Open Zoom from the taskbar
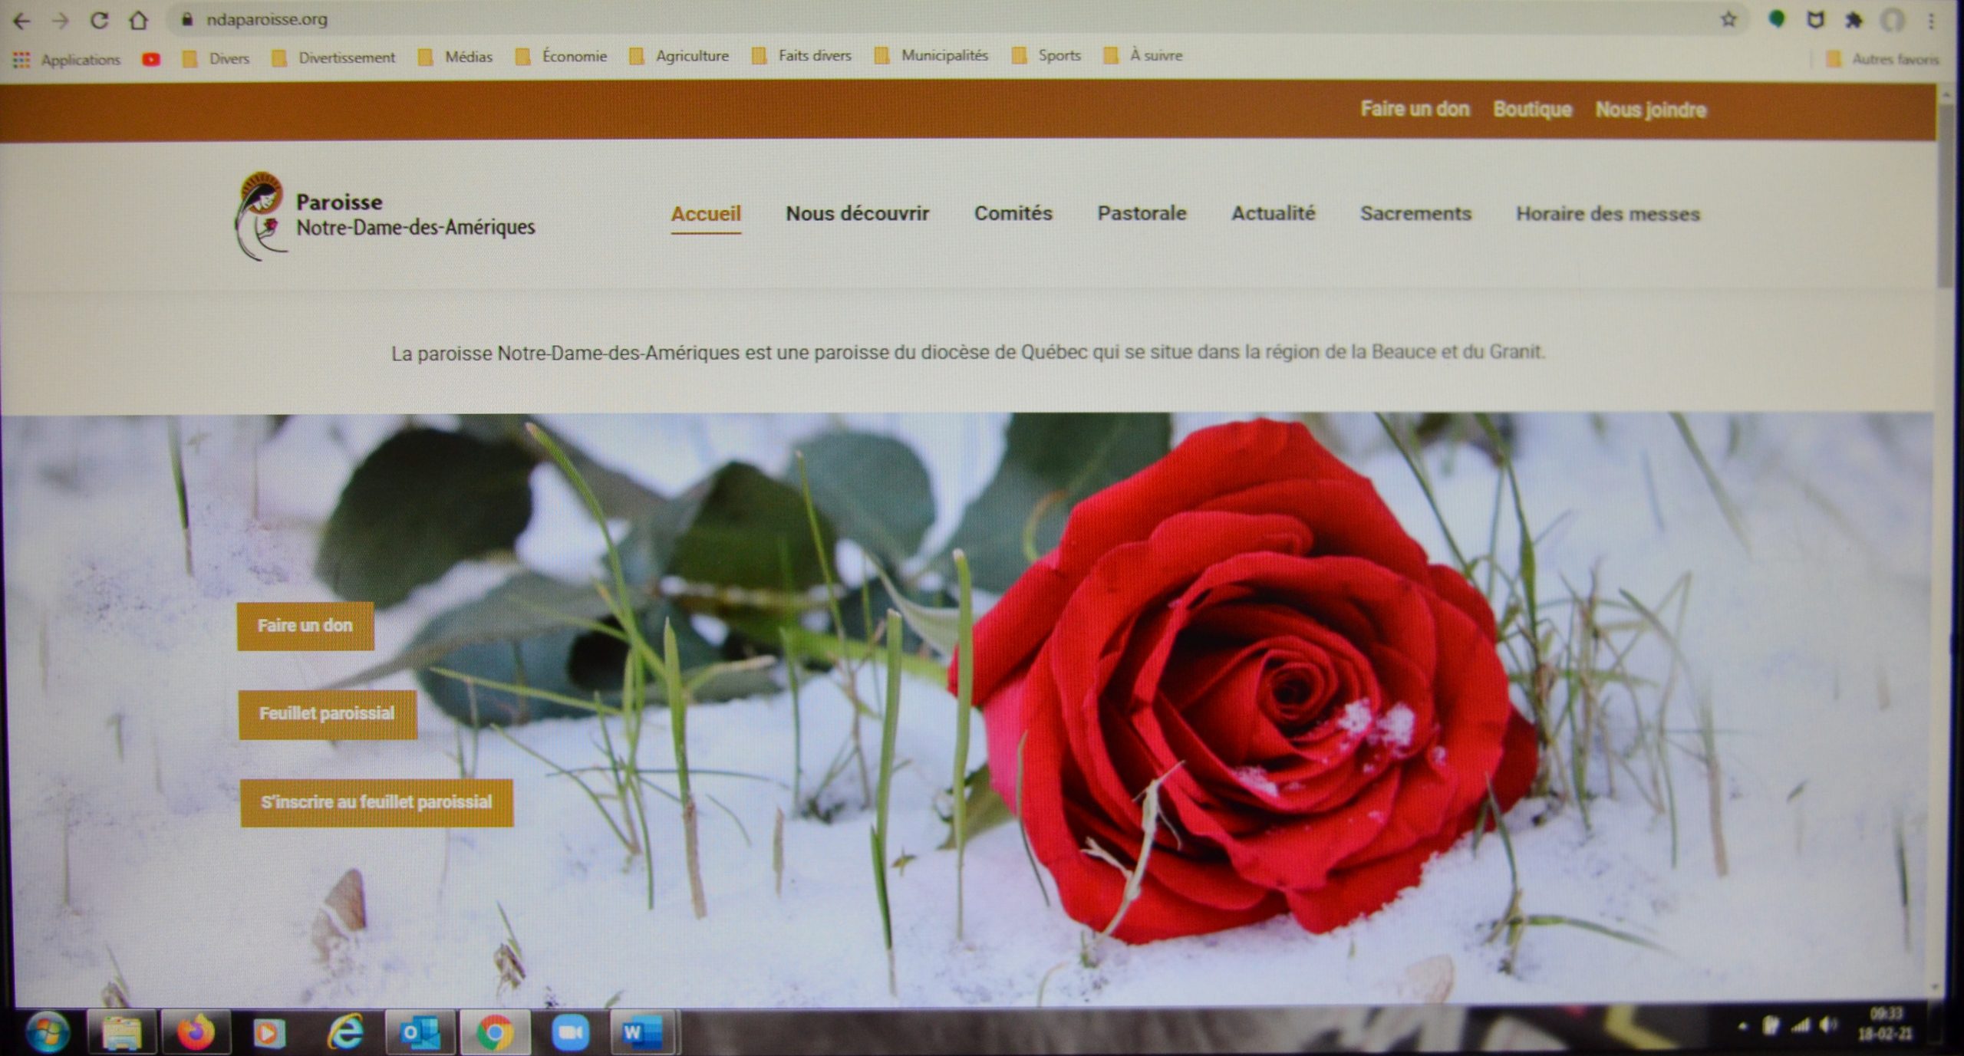 pyautogui.click(x=570, y=1033)
